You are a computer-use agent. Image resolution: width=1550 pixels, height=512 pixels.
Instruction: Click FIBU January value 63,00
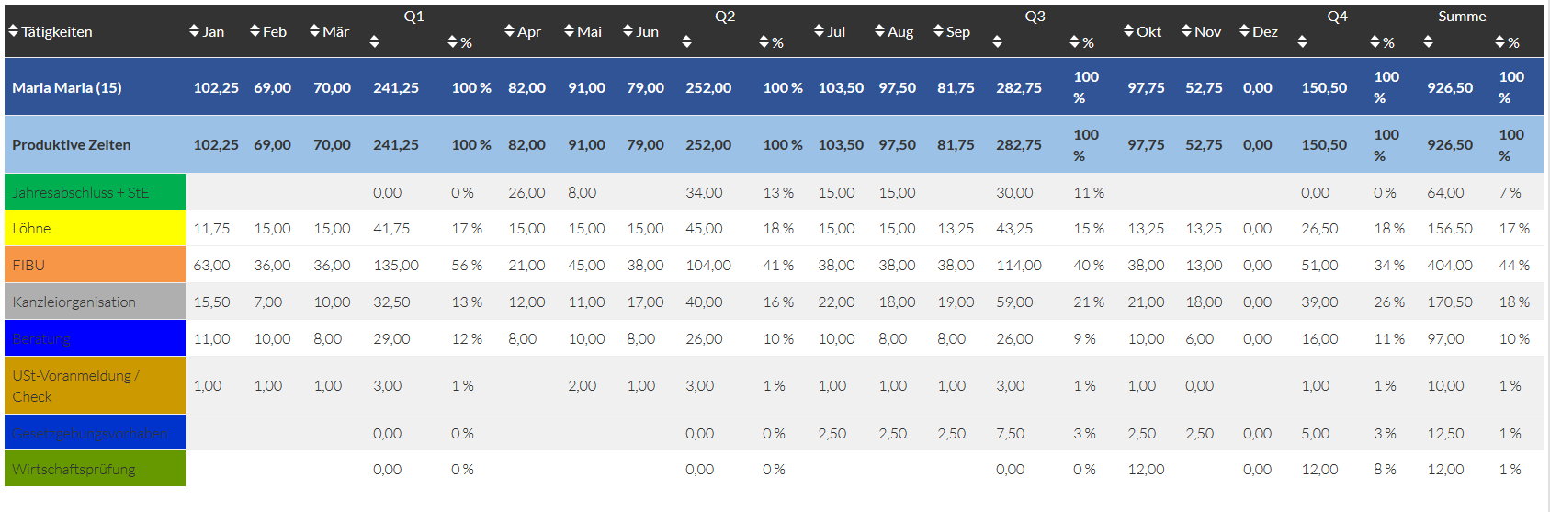coord(211,265)
